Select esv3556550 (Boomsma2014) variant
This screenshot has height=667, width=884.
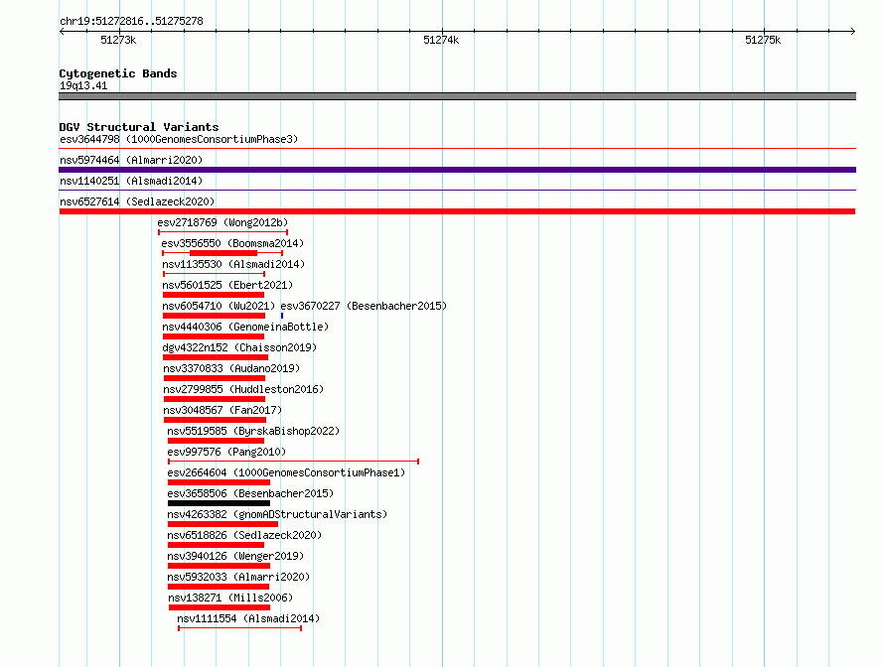(232, 243)
